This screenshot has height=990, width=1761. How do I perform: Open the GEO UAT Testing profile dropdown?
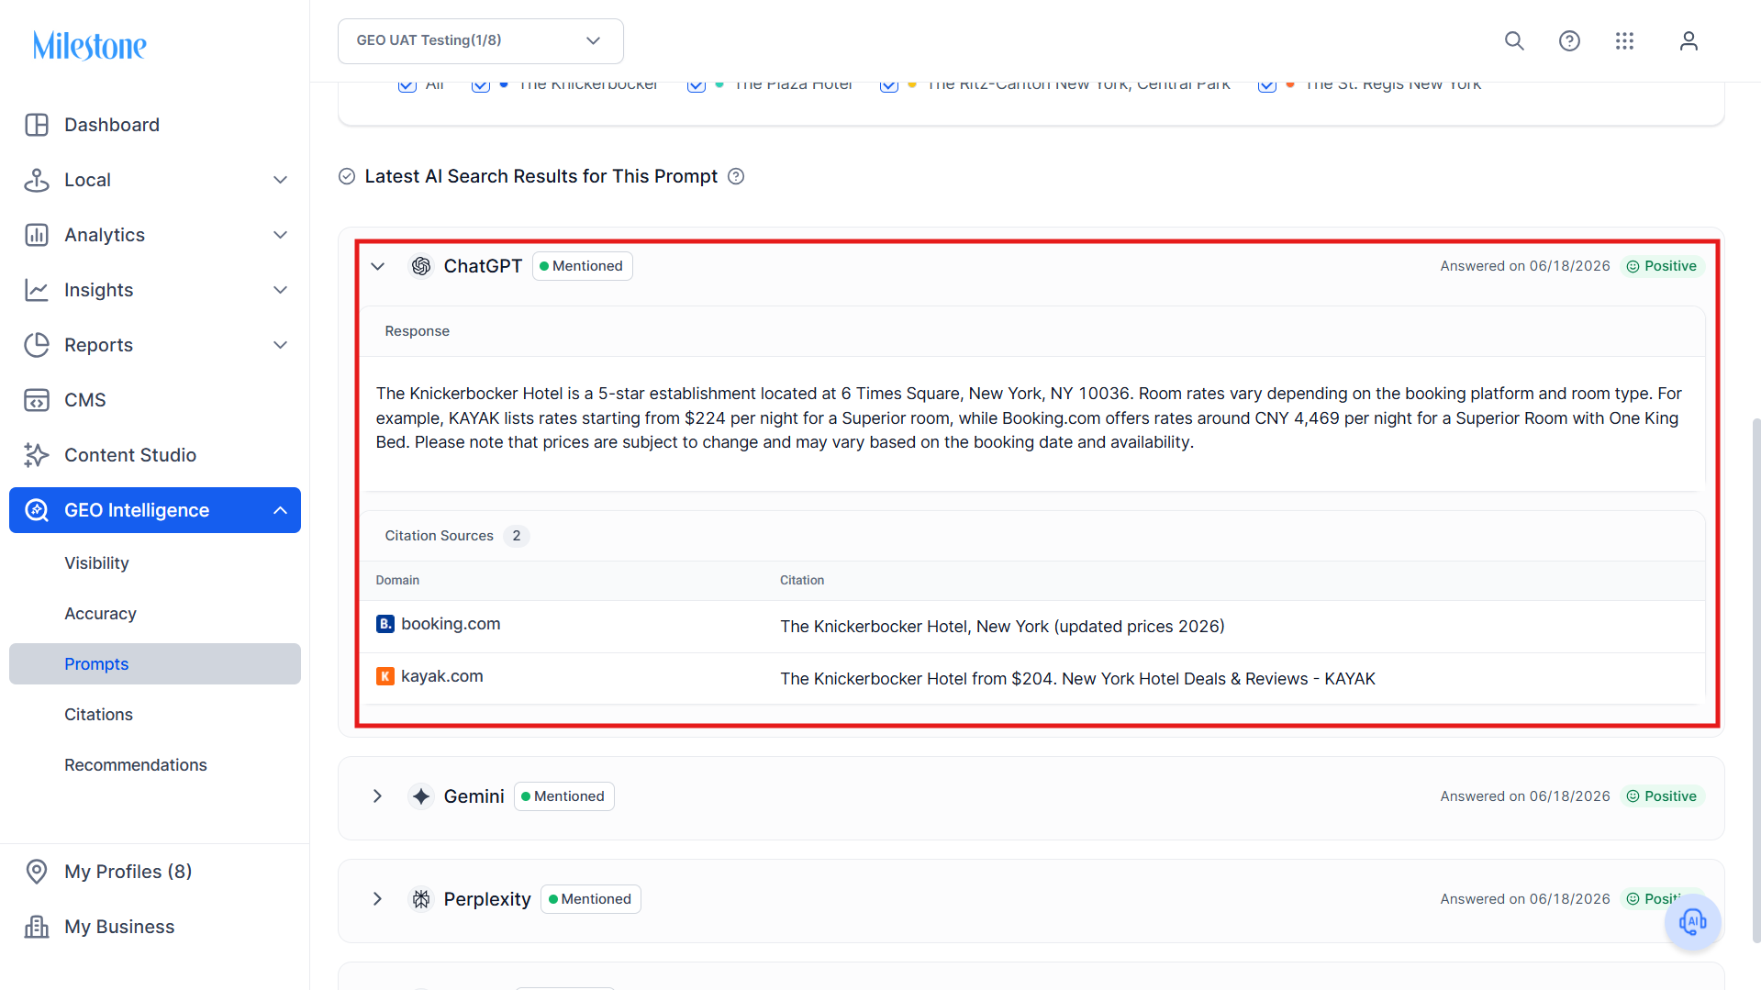click(x=481, y=40)
